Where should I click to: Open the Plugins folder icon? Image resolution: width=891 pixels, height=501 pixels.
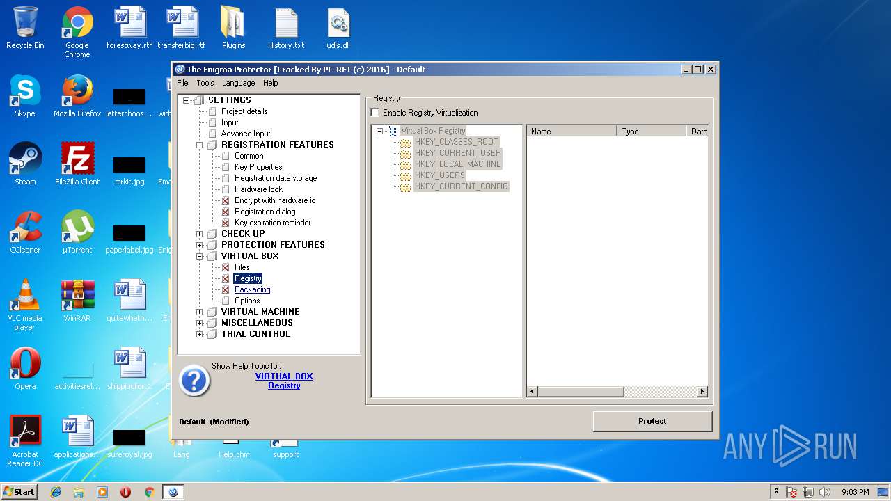[233, 28]
